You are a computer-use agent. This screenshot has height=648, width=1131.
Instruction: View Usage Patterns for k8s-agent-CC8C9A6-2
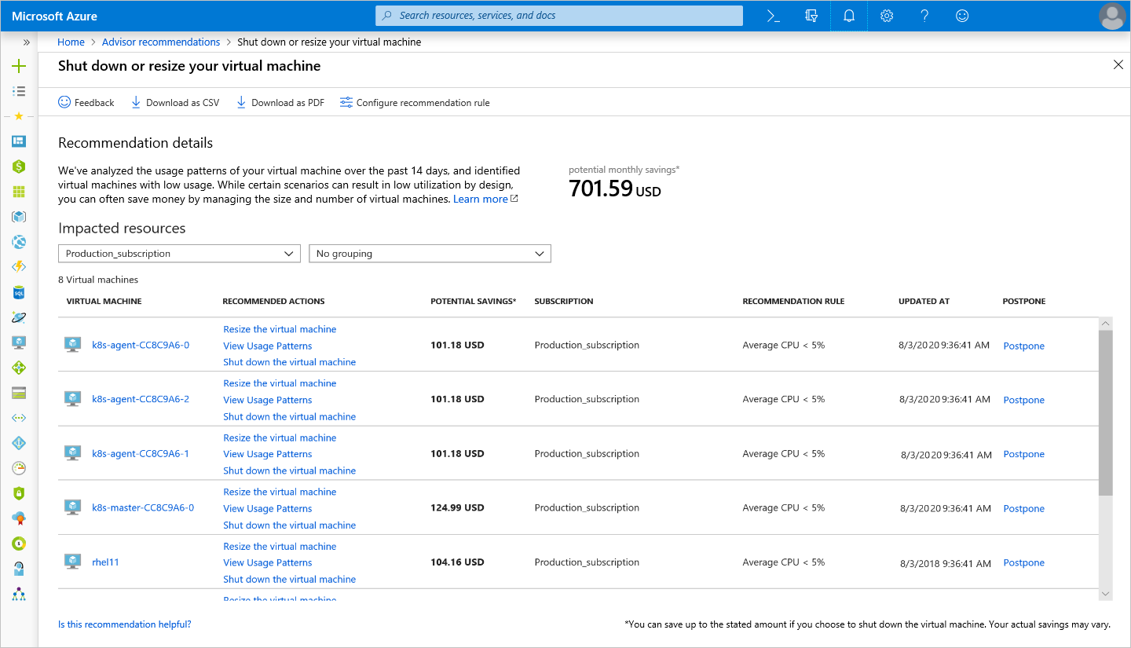tap(268, 400)
